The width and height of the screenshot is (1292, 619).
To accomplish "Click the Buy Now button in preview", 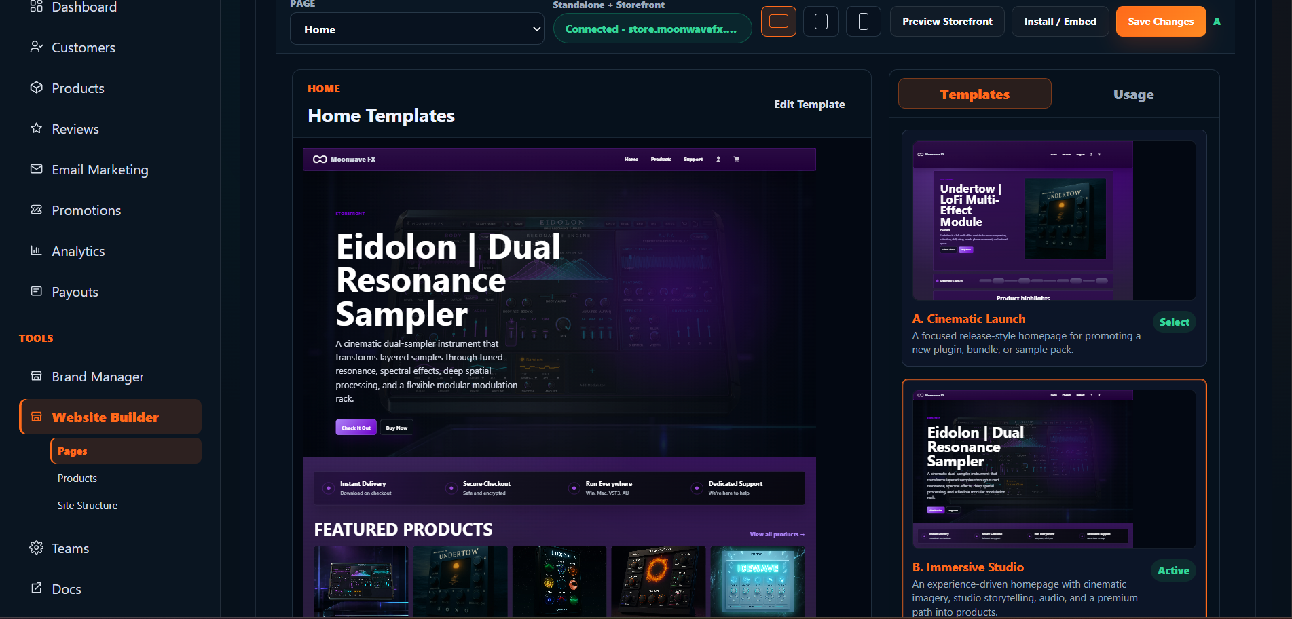I will pos(396,428).
